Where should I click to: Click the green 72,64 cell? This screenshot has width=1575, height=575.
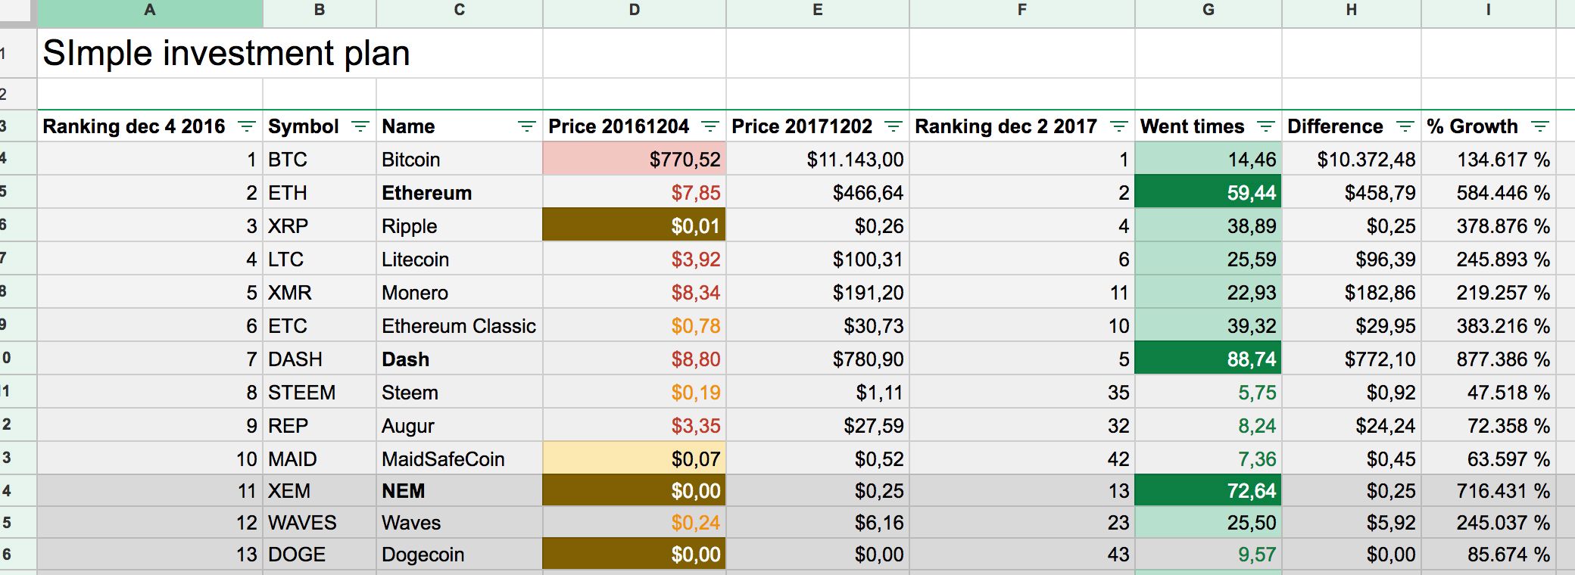point(1209,491)
